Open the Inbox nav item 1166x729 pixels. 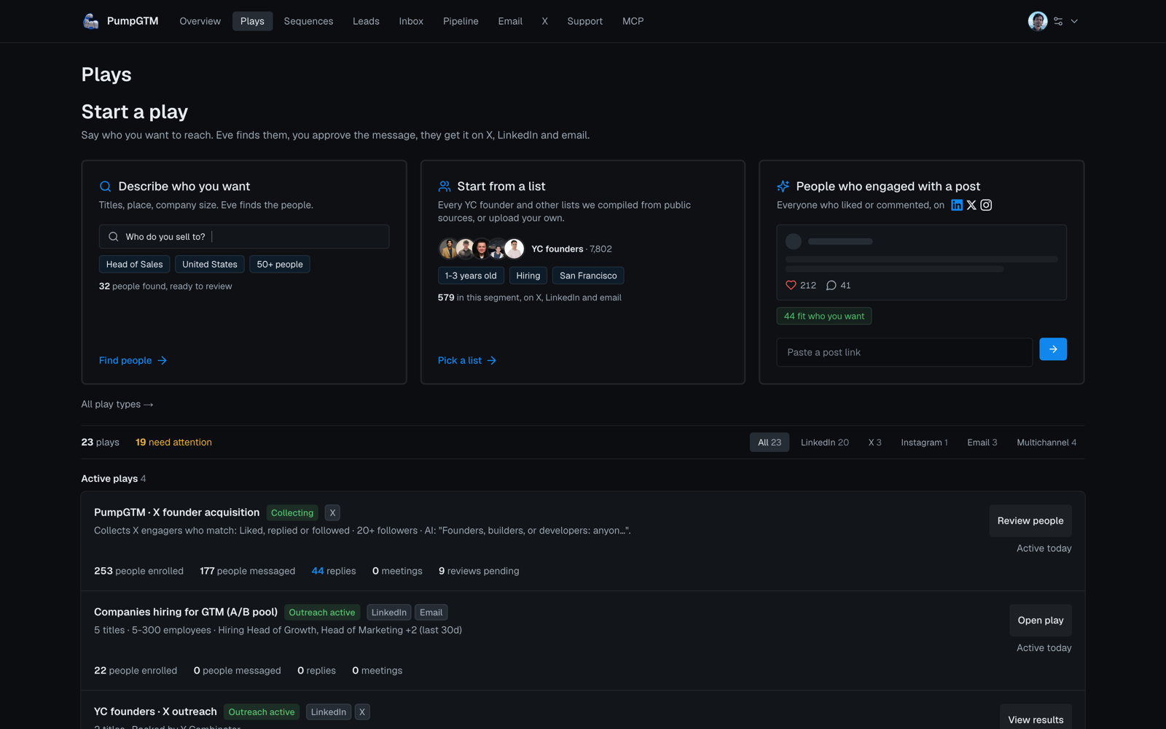(411, 21)
